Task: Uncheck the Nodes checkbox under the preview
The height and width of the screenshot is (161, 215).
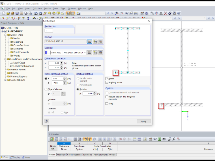Action: tap(107, 79)
